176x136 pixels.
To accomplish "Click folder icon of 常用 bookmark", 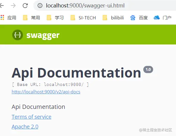I will [x=25, y=18].
